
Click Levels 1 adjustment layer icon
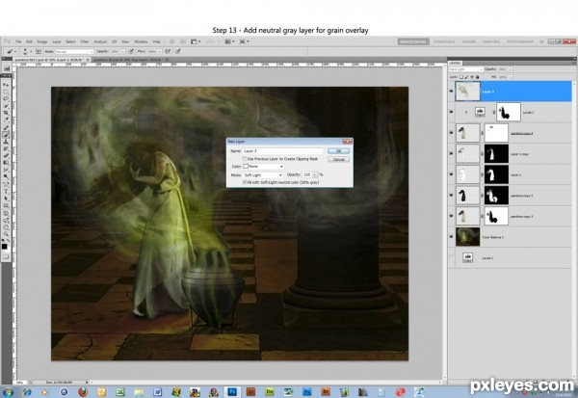pyautogui.click(x=468, y=257)
